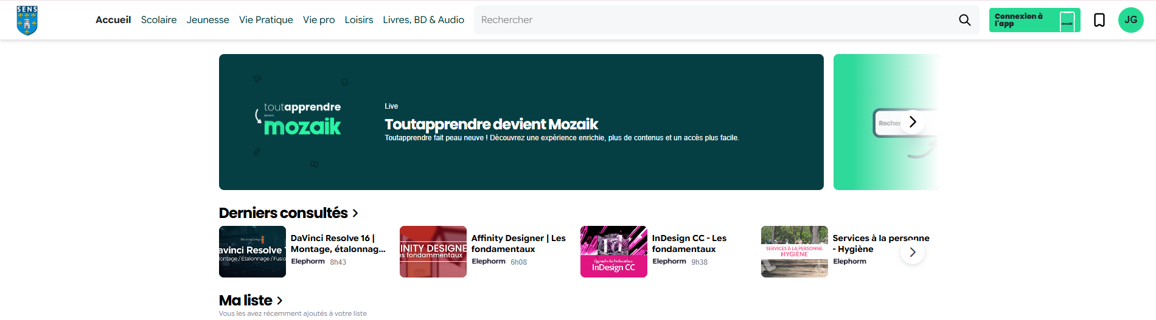Advance the banner carousel with next arrow
The height and width of the screenshot is (320, 1156).
point(912,122)
